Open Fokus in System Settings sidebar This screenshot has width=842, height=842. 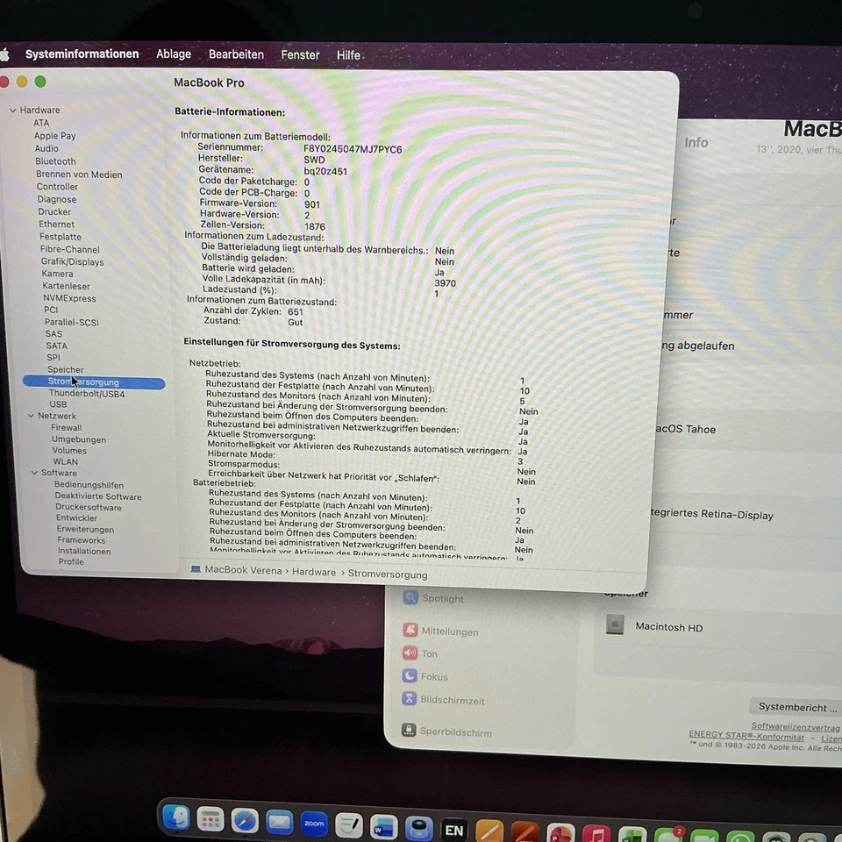pyautogui.click(x=425, y=676)
